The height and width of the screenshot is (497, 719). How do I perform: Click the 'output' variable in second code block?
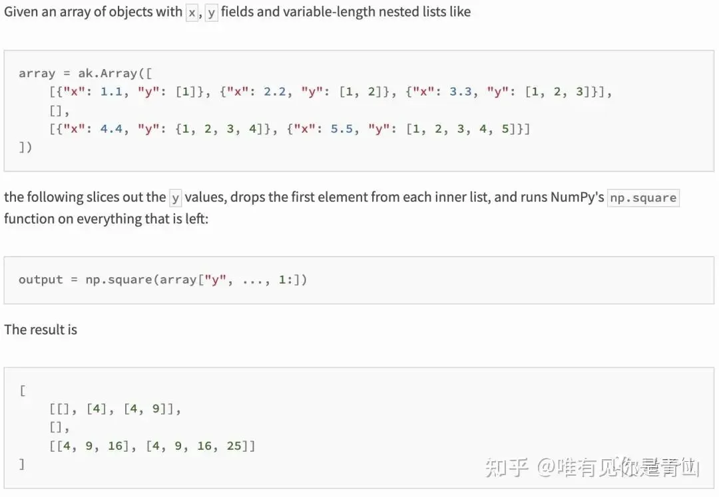(x=41, y=280)
